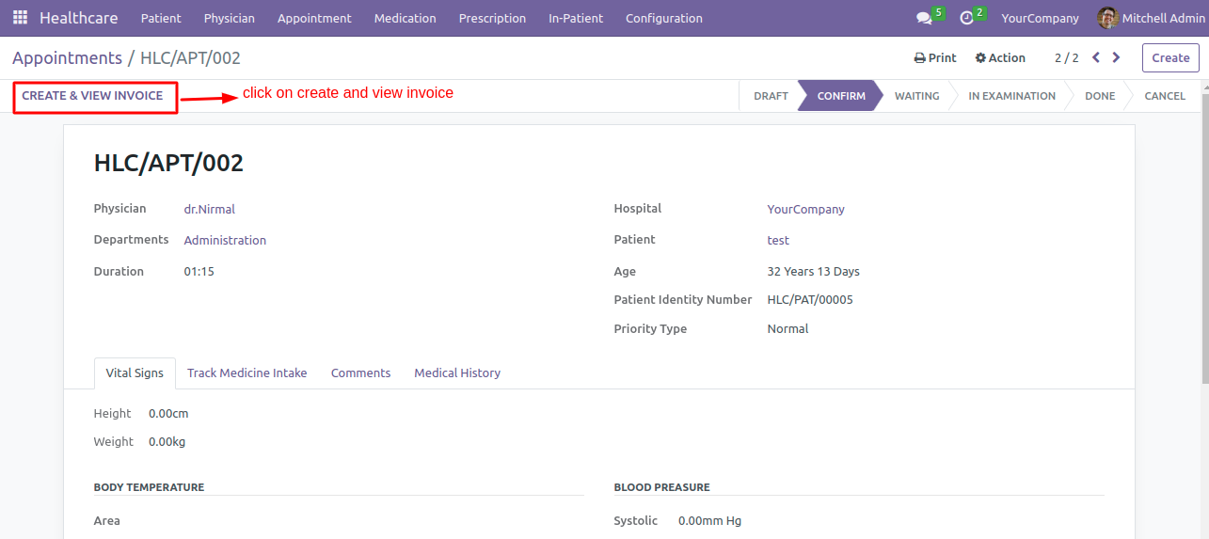The height and width of the screenshot is (539, 1209).
Task: Switch to Vital Signs tab
Action: click(135, 373)
